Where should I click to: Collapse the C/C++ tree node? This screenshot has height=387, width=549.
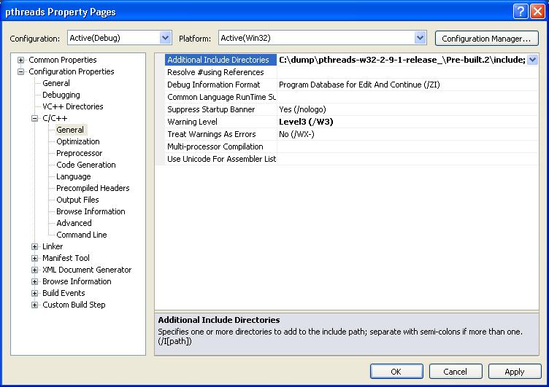click(34, 118)
